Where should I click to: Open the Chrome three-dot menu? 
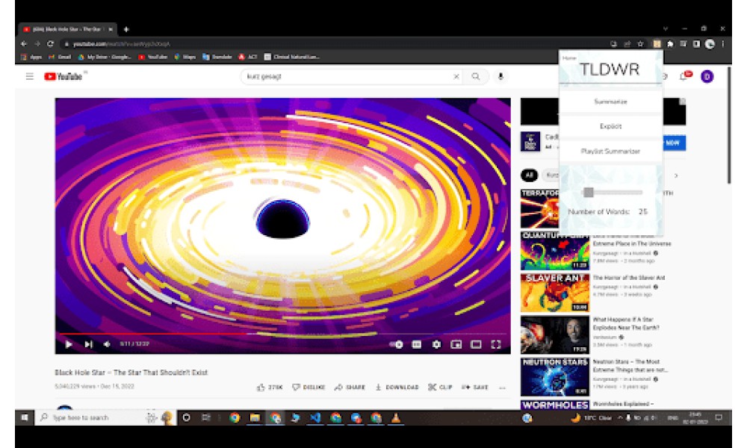pyautogui.click(x=723, y=44)
